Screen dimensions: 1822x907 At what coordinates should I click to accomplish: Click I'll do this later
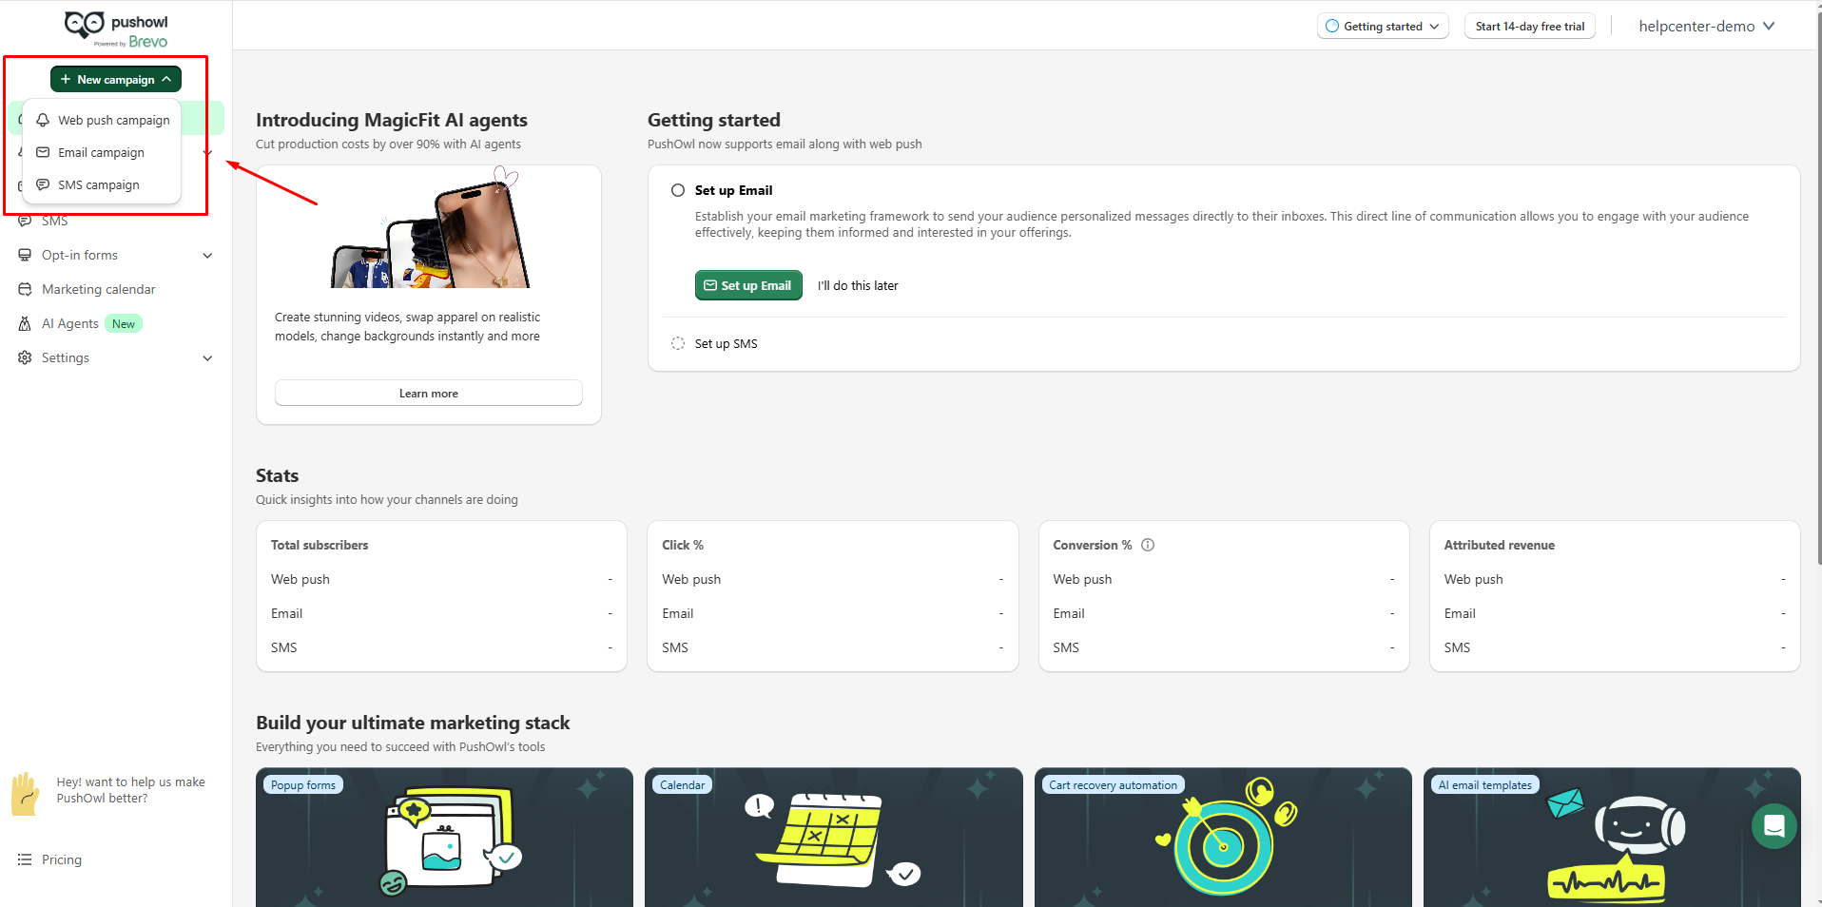858,285
